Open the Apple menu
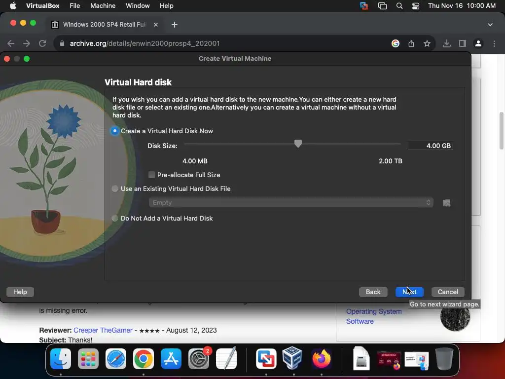Screen dimensions: 505x379 (x=13, y=6)
